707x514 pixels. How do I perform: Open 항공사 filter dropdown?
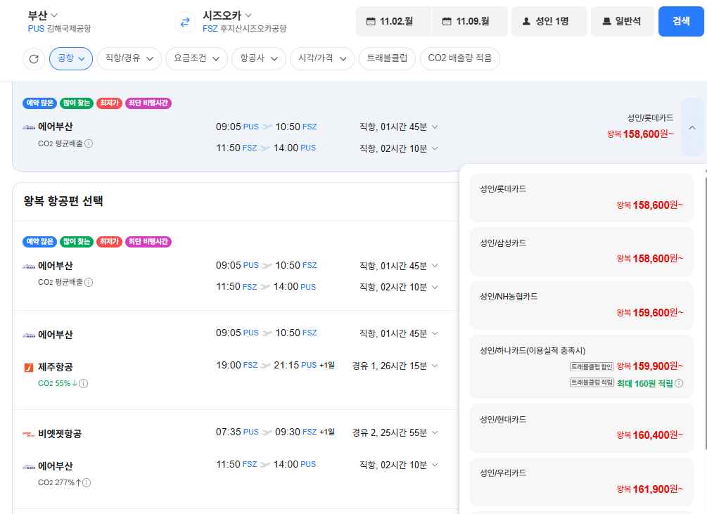coord(259,58)
